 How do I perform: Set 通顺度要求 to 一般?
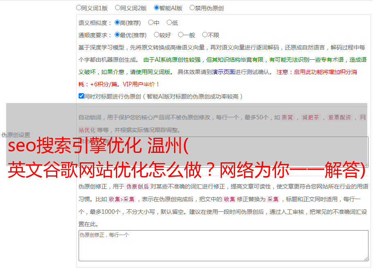(x=181, y=35)
